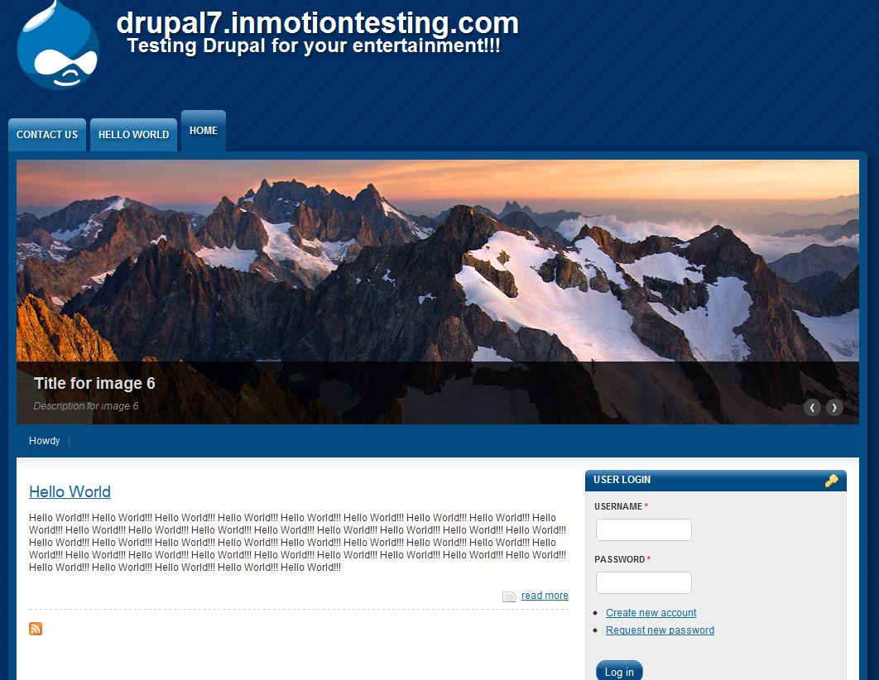
Task: Select the Home tab
Action: tap(204, 131)
